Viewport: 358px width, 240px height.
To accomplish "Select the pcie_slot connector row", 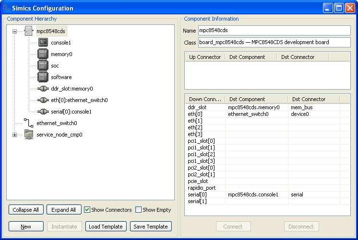I will [x=267, y=181].
